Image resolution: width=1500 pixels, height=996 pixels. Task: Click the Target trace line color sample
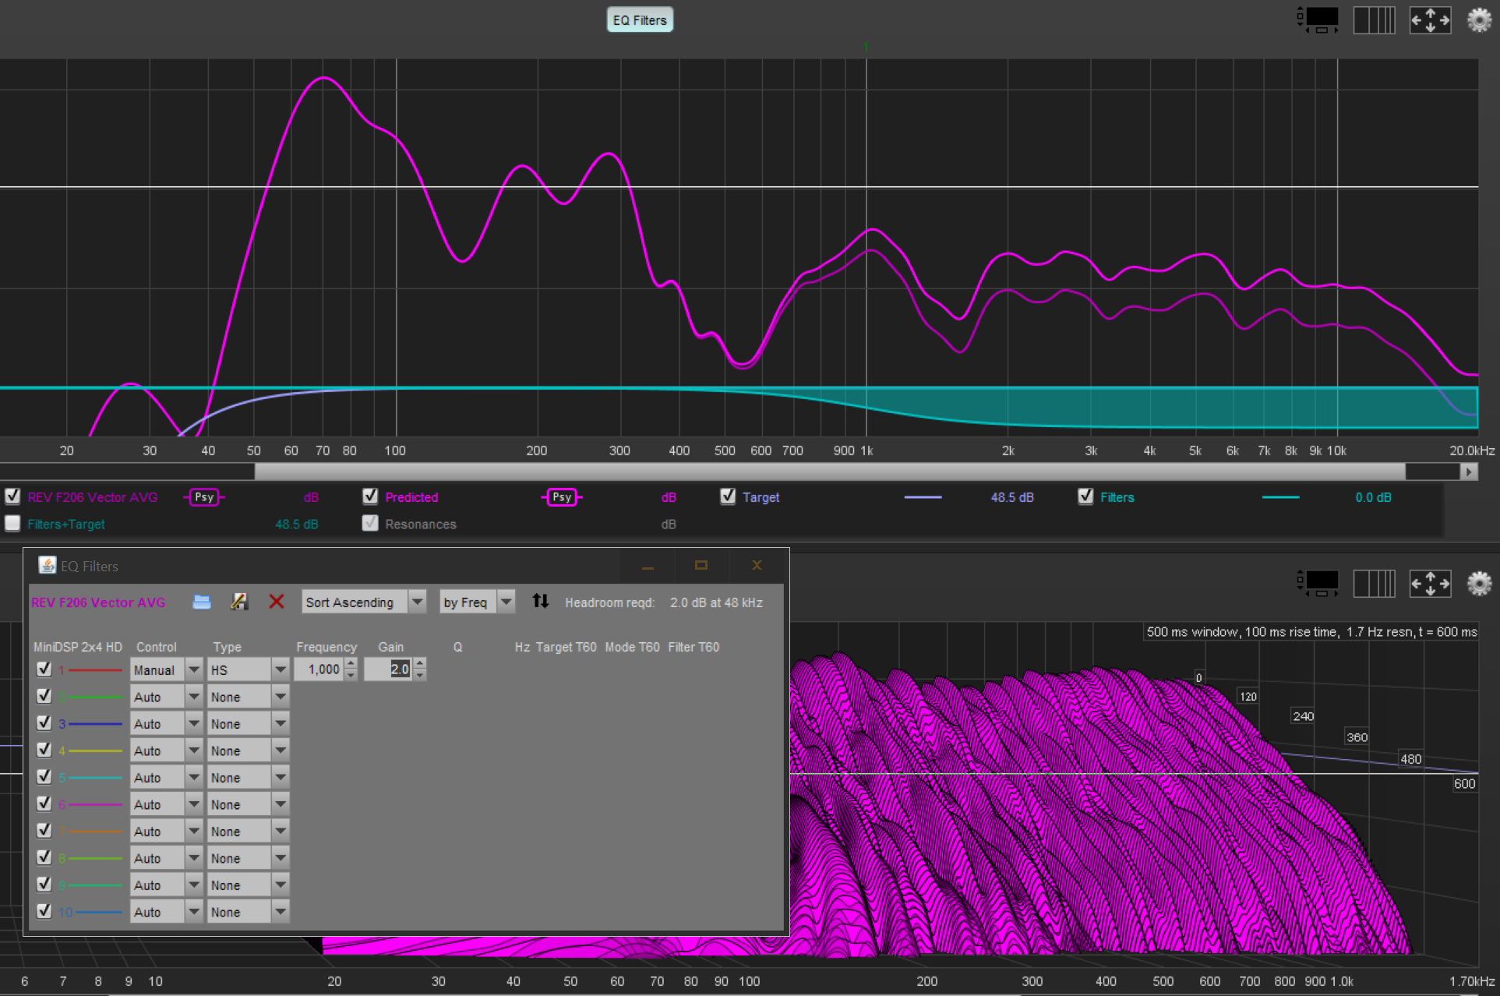(923, 497)
